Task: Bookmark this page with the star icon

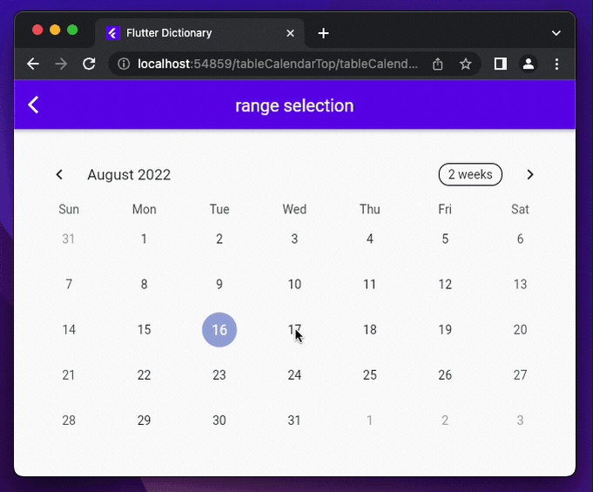Action: 466,64
